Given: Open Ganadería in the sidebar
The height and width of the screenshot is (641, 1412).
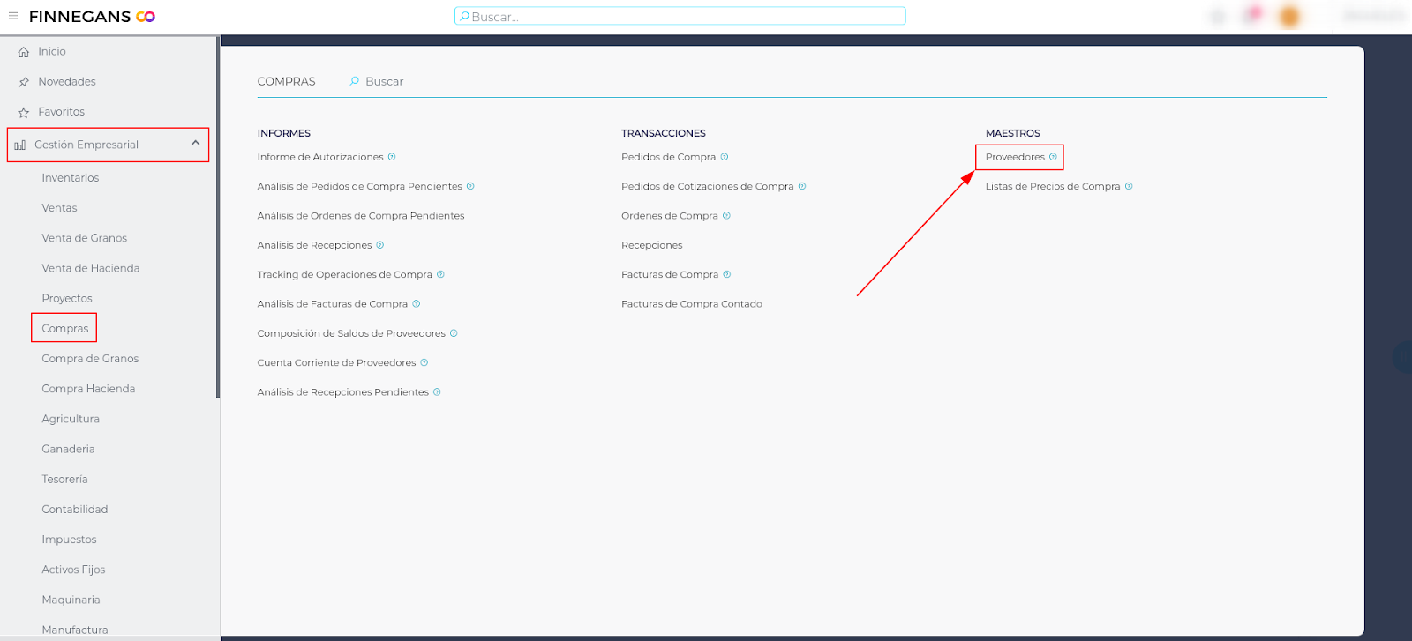Looking at the screenshot, I should pos(68,449).
